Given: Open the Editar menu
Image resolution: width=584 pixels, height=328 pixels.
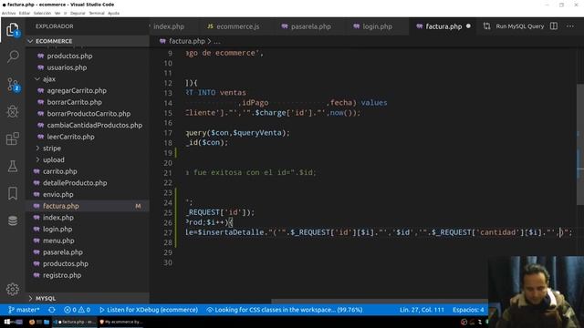Looking at the screenshot, I should click(25, 13).
